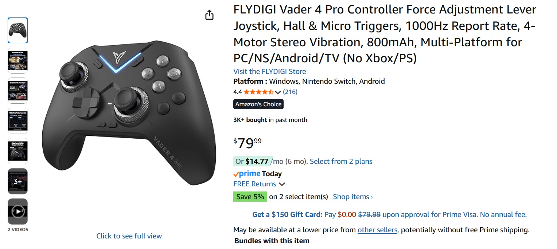
Task: Select the second product thumbnail
Action: (17, 61)
